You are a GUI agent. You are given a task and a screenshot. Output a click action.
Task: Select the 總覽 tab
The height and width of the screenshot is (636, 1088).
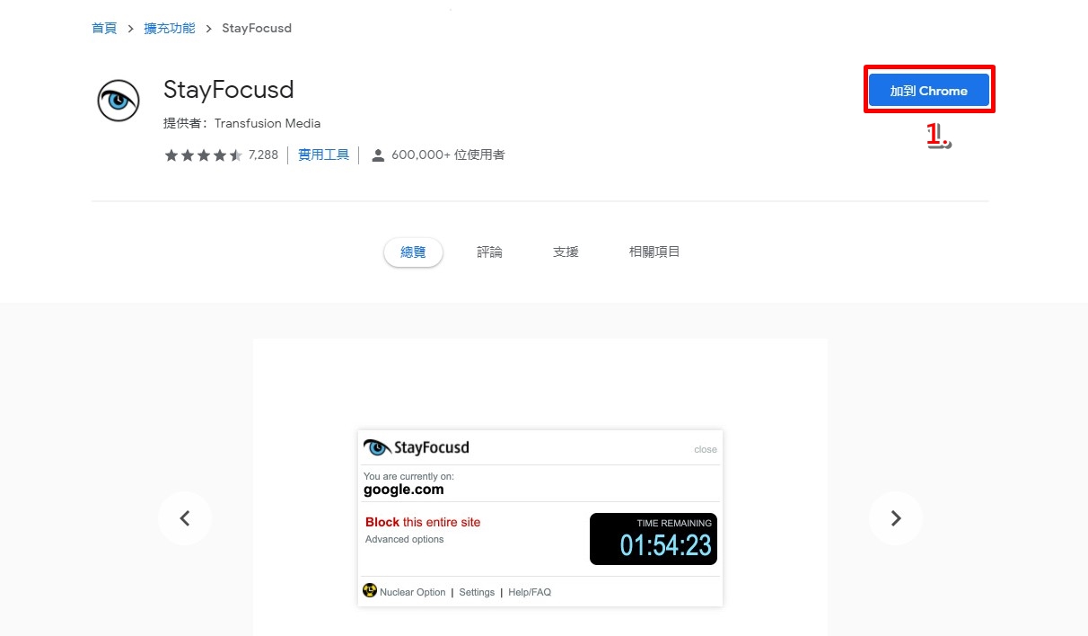click(413, 252)
